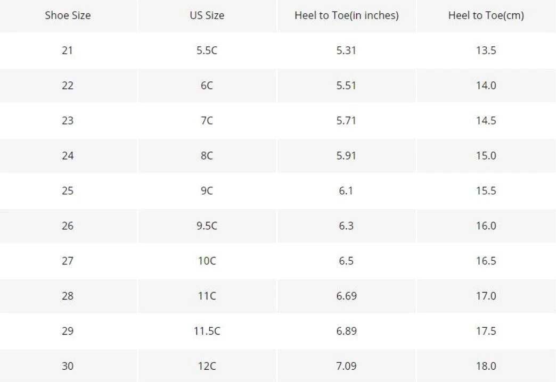Select shoe size 30 cell
Screen dimensions: 556x382
pyautogui.click(x=68, y=366)
